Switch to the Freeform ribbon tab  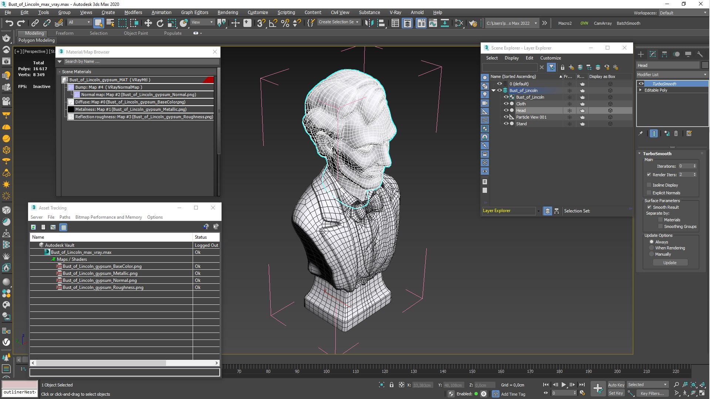(x=65, y=33)
